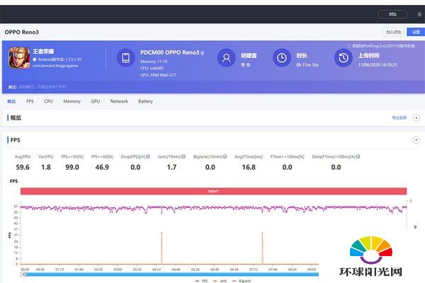Click the creator user icon
The image size is (425, 283).
[227, 58]
